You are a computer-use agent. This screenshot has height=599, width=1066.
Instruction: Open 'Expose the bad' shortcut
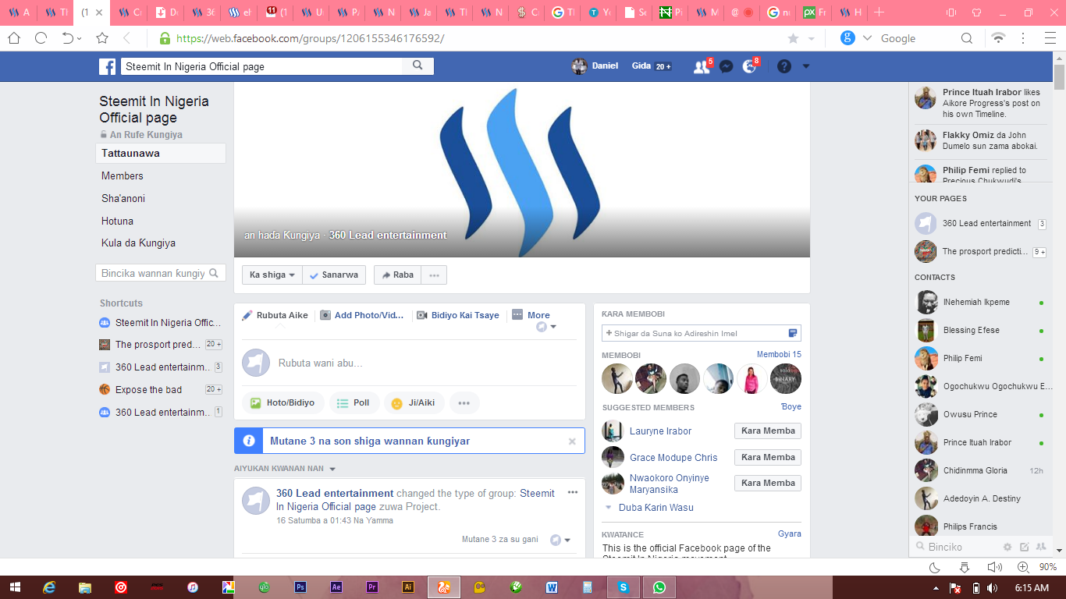pos(148,389)
